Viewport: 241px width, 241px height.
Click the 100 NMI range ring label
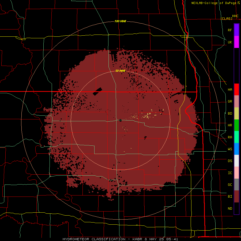point(120,21)
